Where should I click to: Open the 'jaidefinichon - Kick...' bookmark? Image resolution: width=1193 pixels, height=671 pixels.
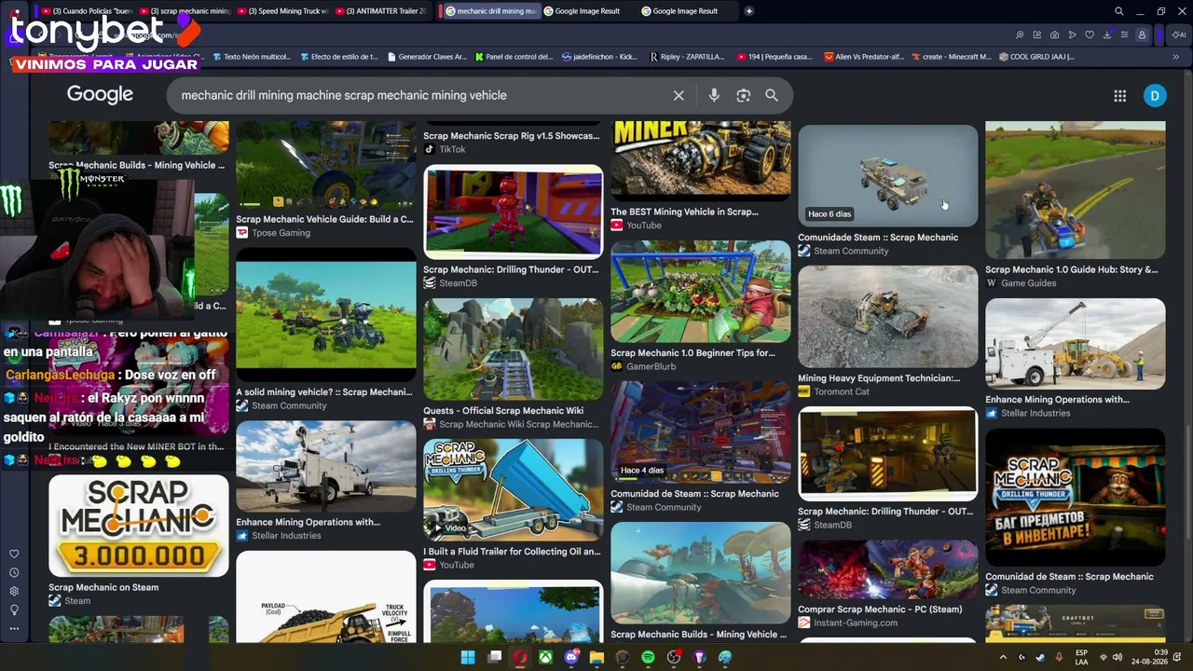[601, 57]
